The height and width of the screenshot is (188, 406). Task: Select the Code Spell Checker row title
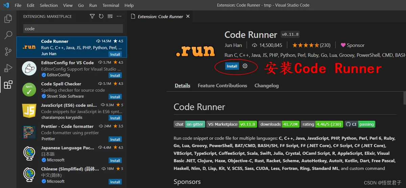[x=61, y=84]
